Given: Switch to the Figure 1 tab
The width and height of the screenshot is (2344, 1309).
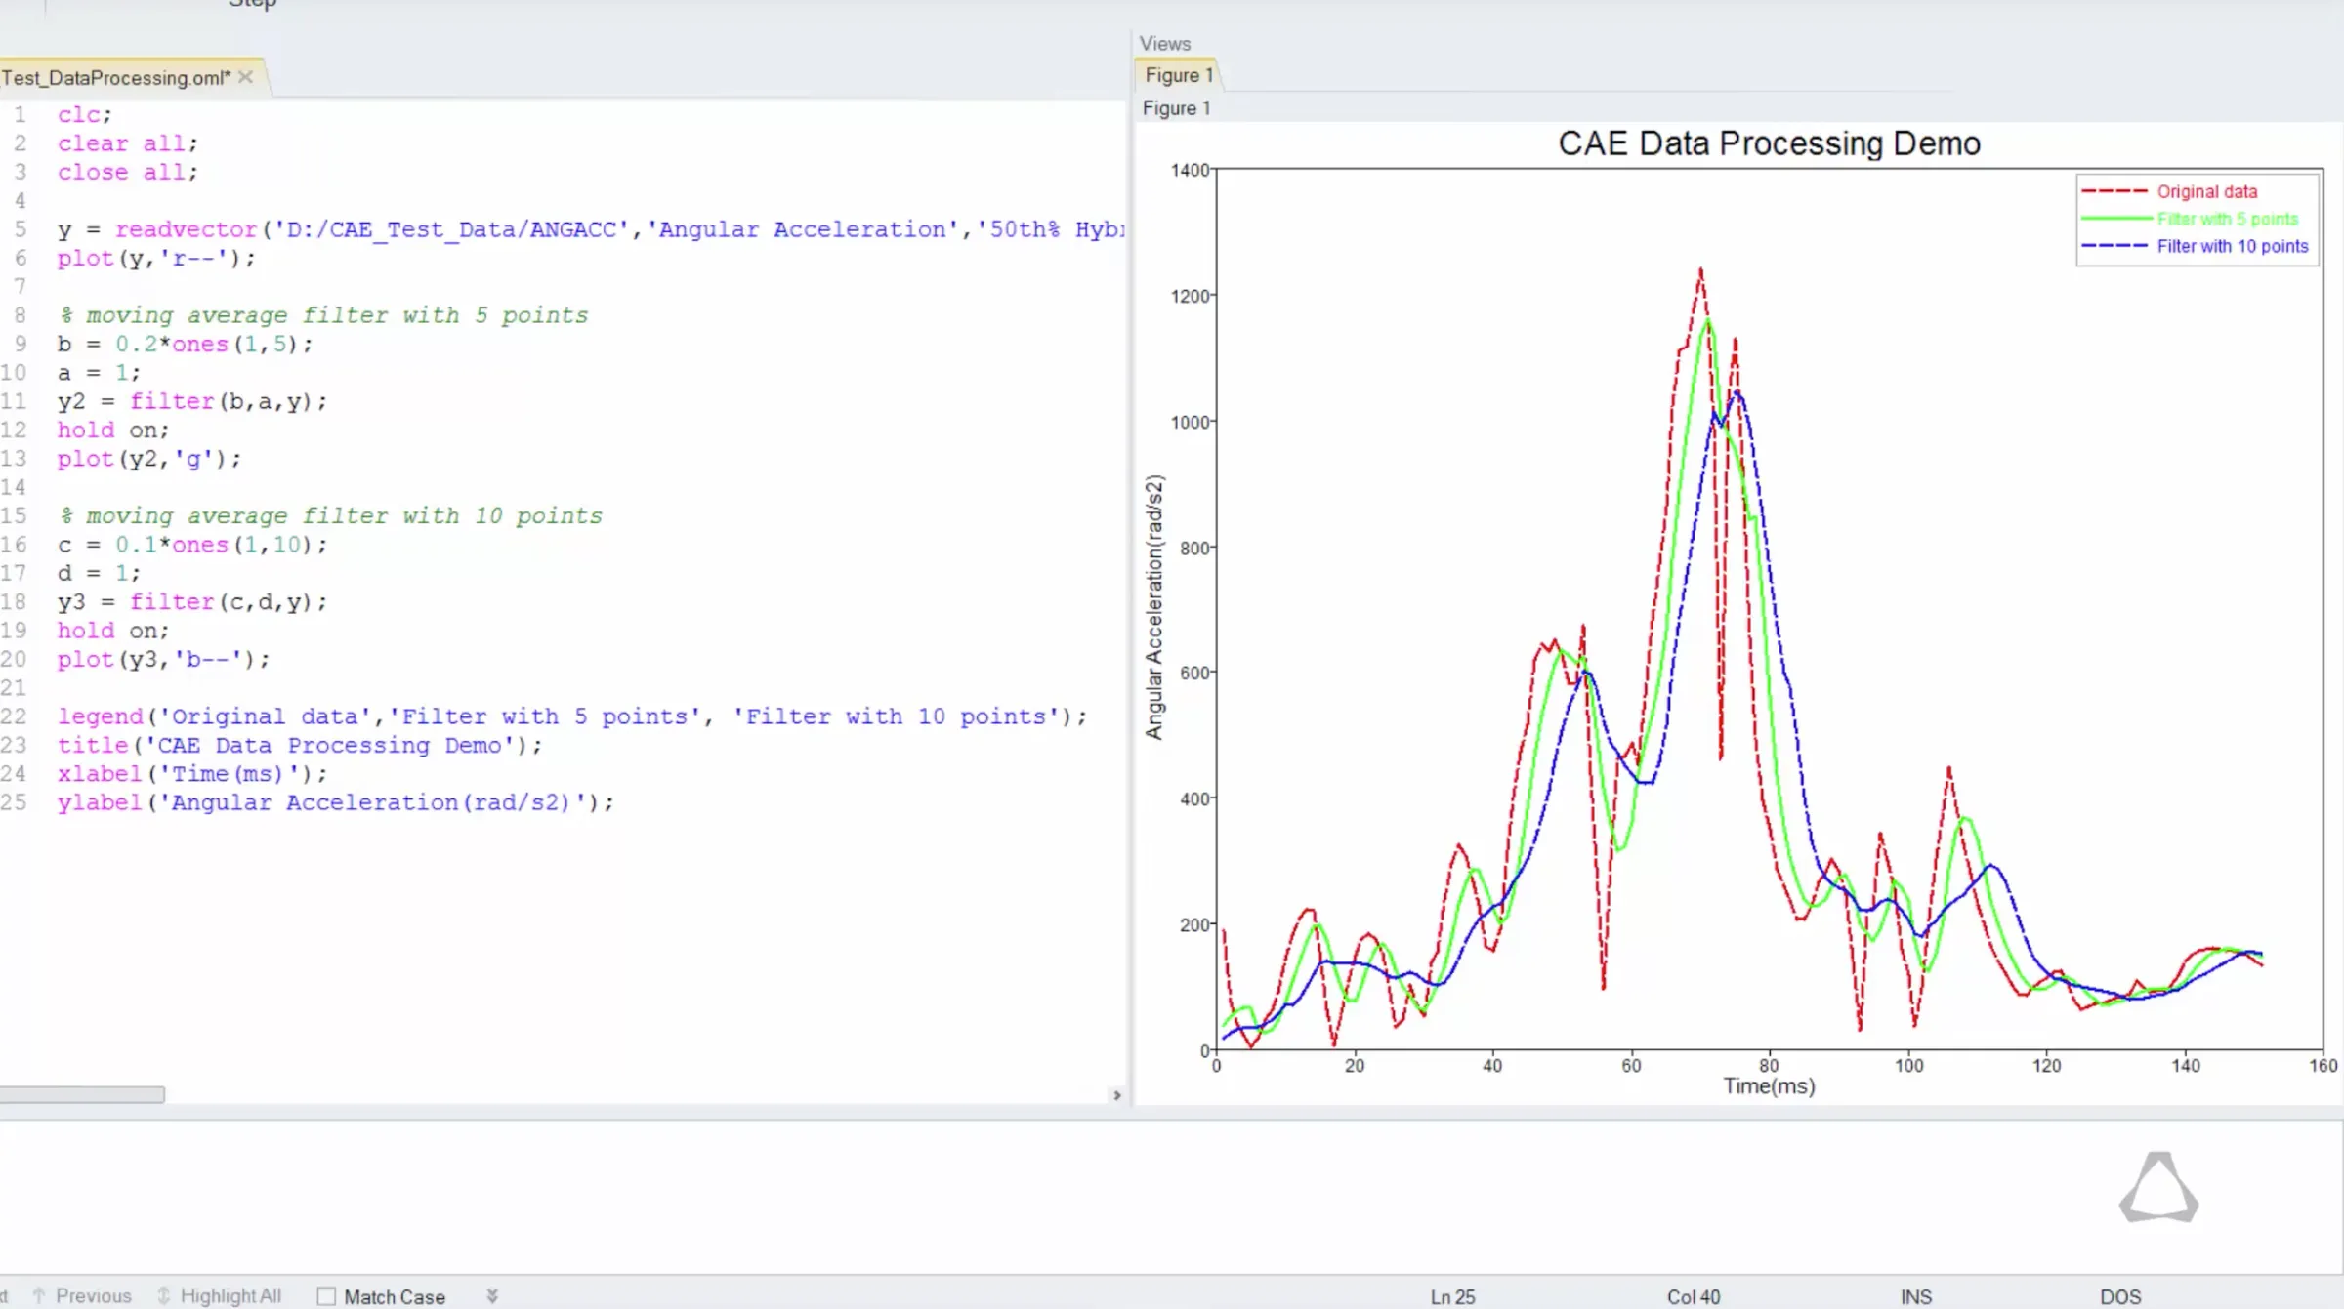Looking at the screenshot, I should (1177, 75).
